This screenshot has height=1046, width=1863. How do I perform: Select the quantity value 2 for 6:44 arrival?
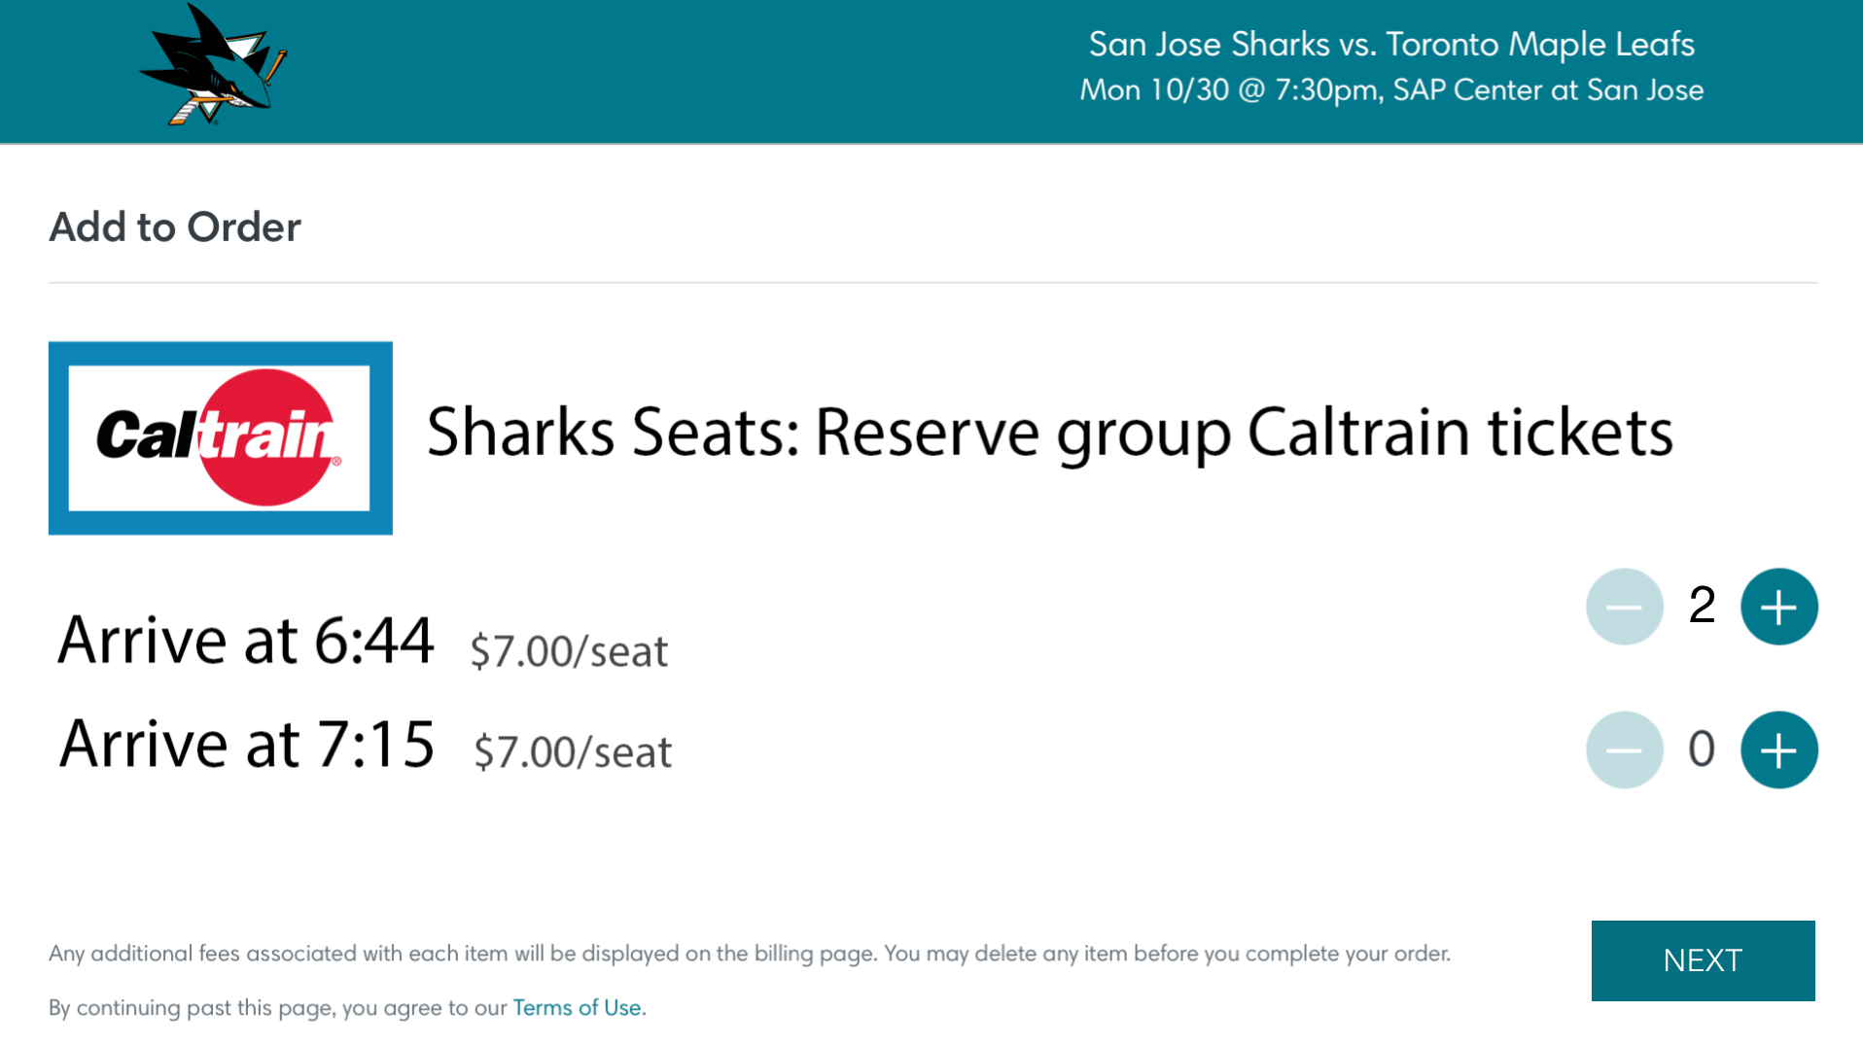tap(1702, 605)
